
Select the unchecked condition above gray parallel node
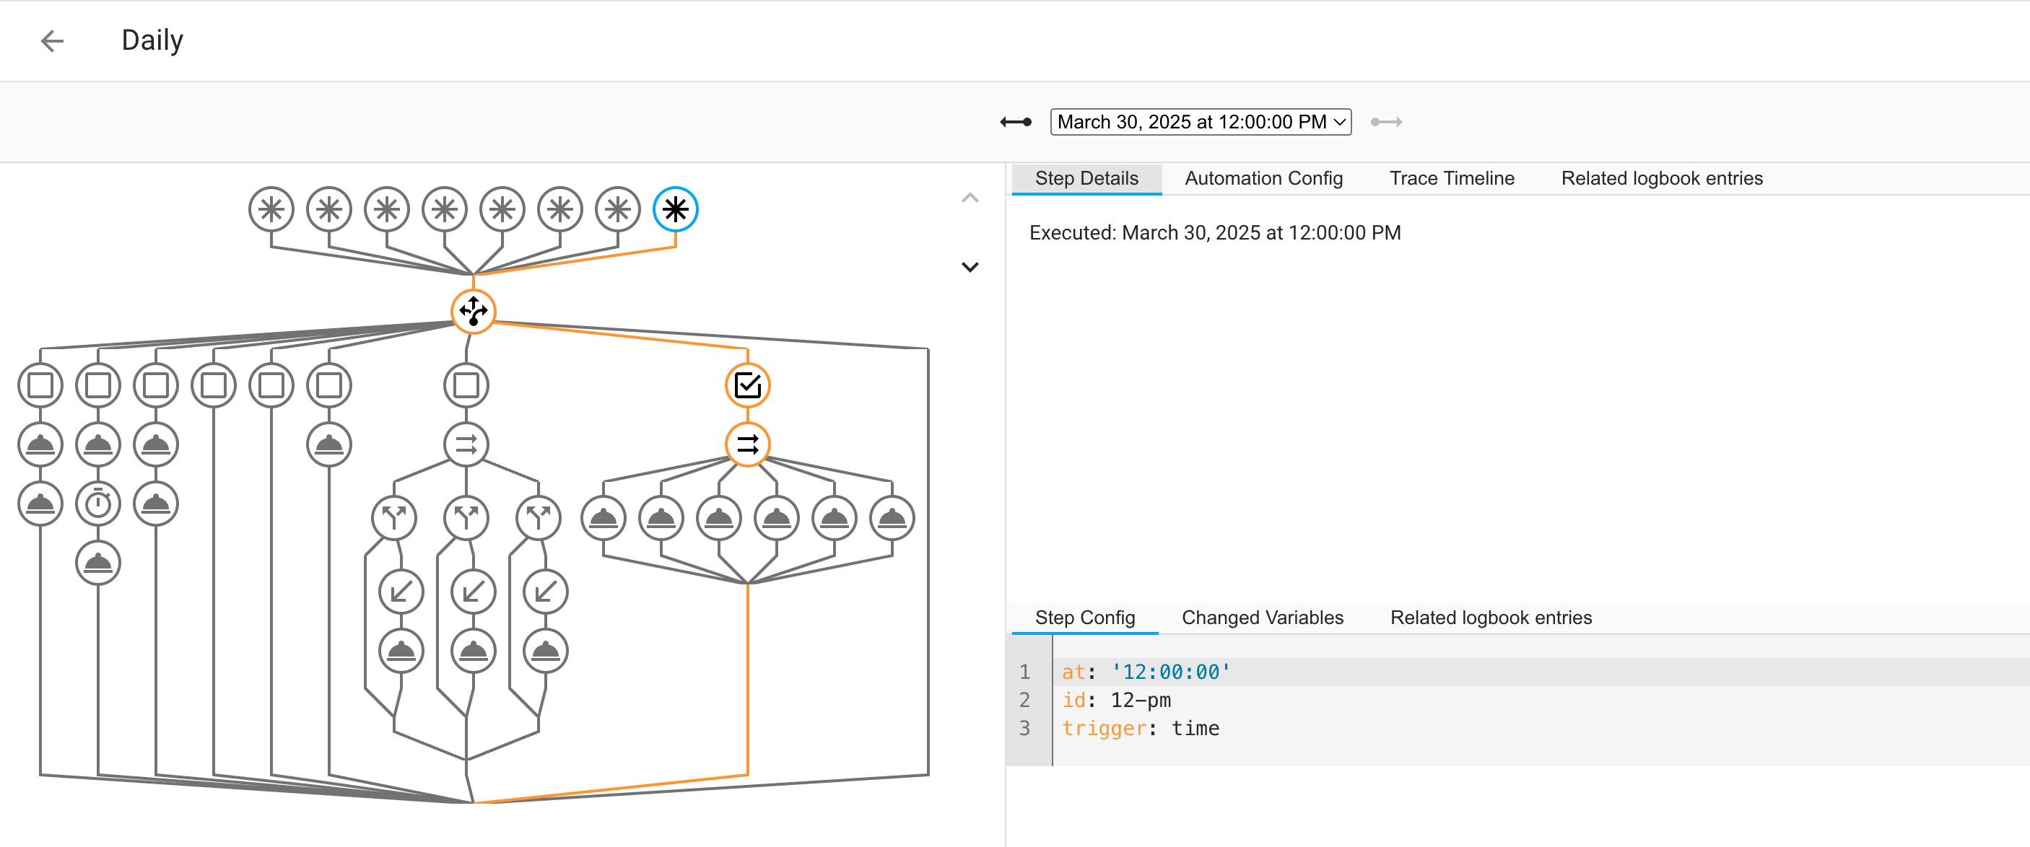click(466, 385)
